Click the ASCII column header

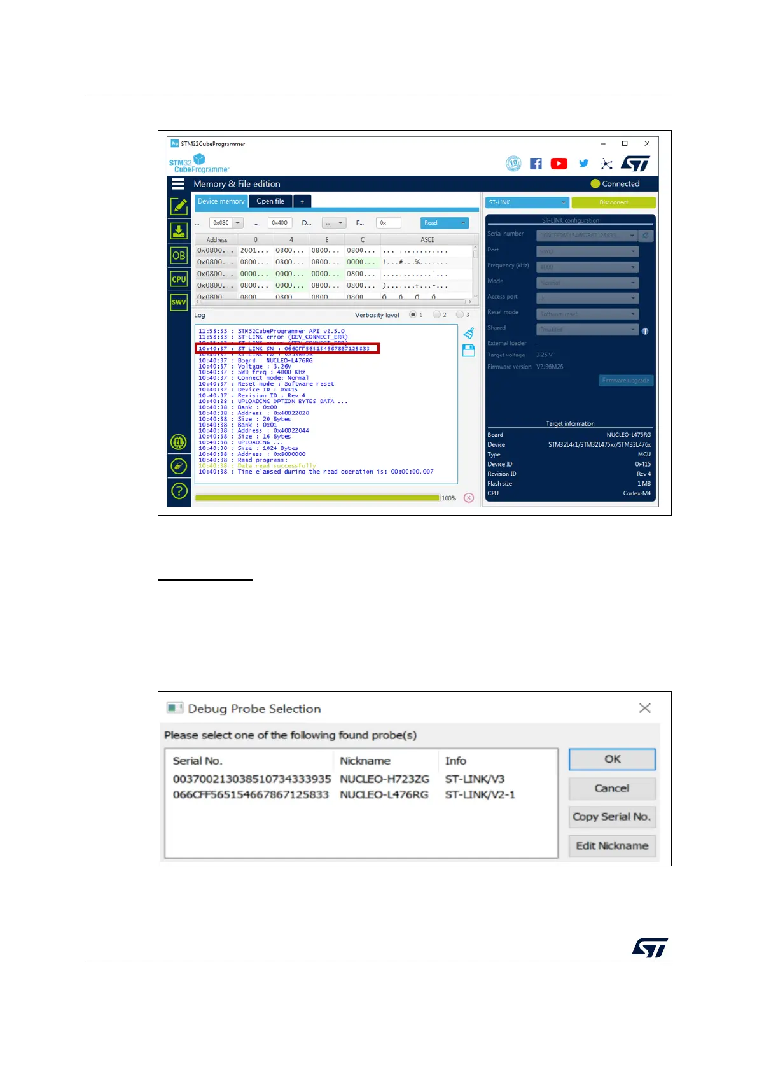427,240
